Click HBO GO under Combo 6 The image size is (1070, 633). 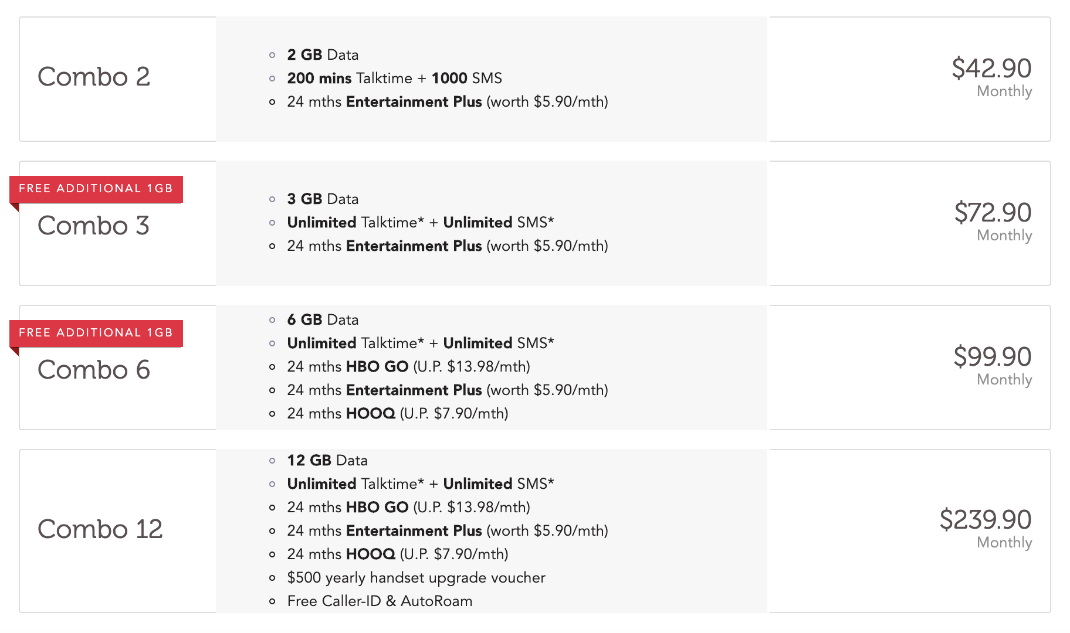(377, 367)
